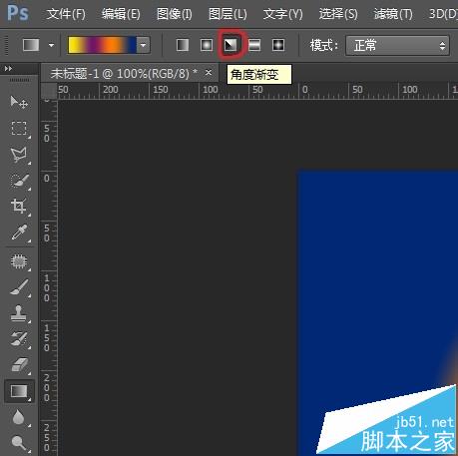This screenshot has height=456, width=458.
Task: Select the Brush tool
Action: pos(19,287)
